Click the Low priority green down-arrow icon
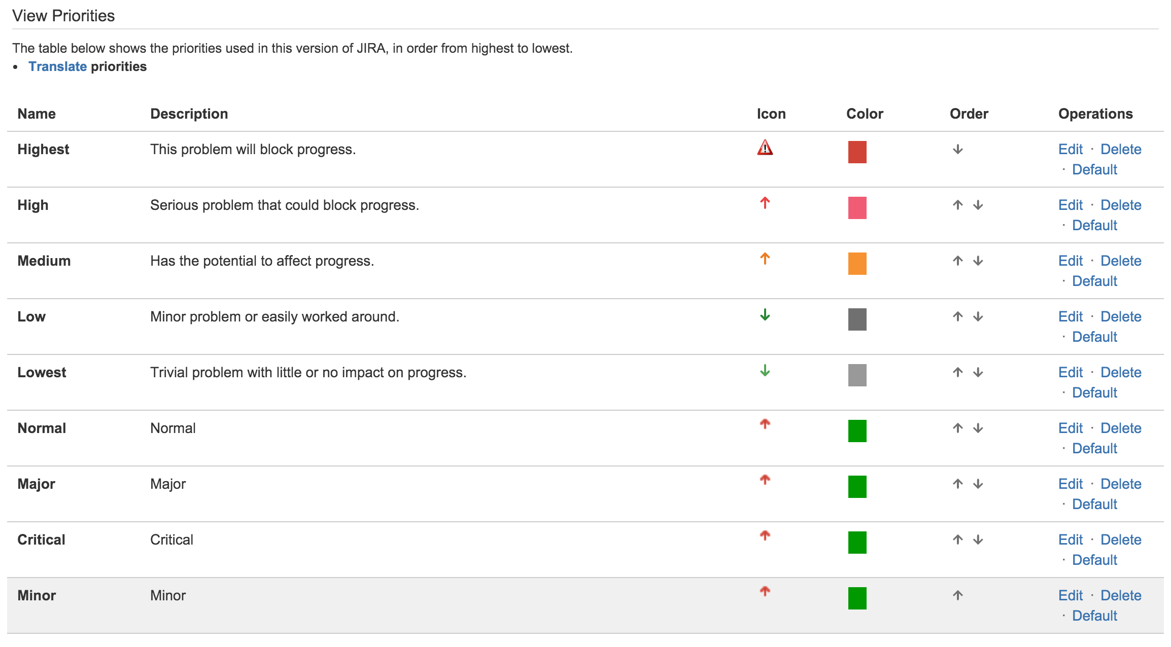1171x647 pixels. [x=765, y=315]
